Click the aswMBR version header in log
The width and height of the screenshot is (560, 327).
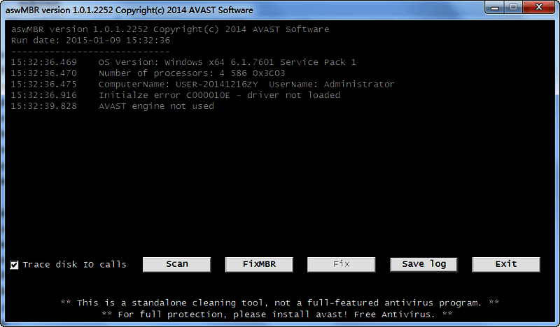pos(169,29)
